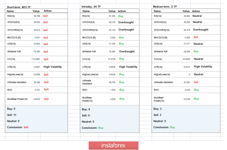
Task: Click Bull/Bear Power value 0,0108
Action: click(187, 99)
